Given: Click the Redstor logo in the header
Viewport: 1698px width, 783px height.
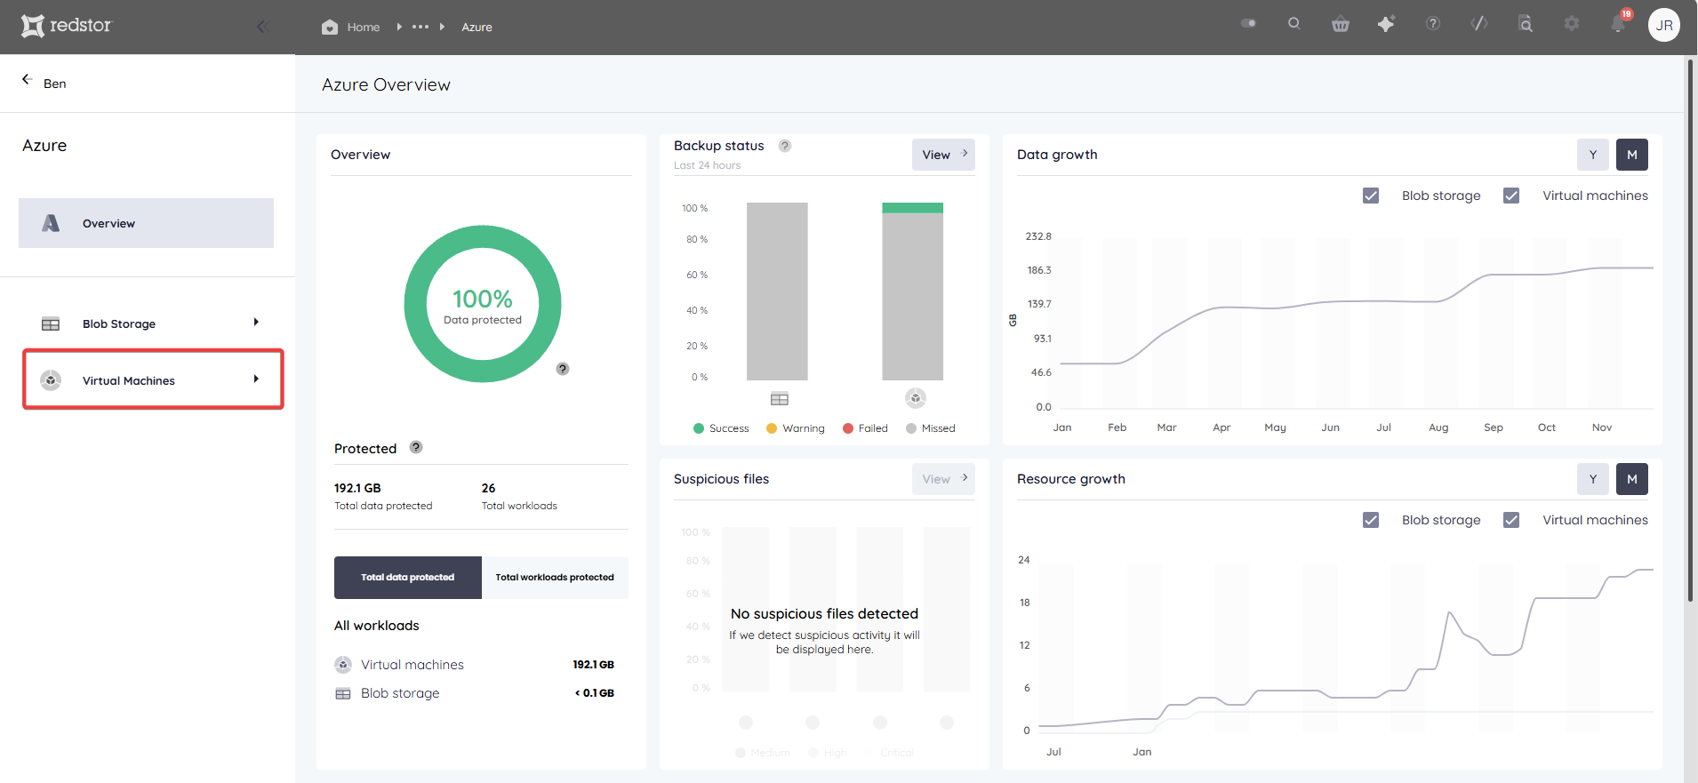Looking at the screenshot, I should point(67,26).
